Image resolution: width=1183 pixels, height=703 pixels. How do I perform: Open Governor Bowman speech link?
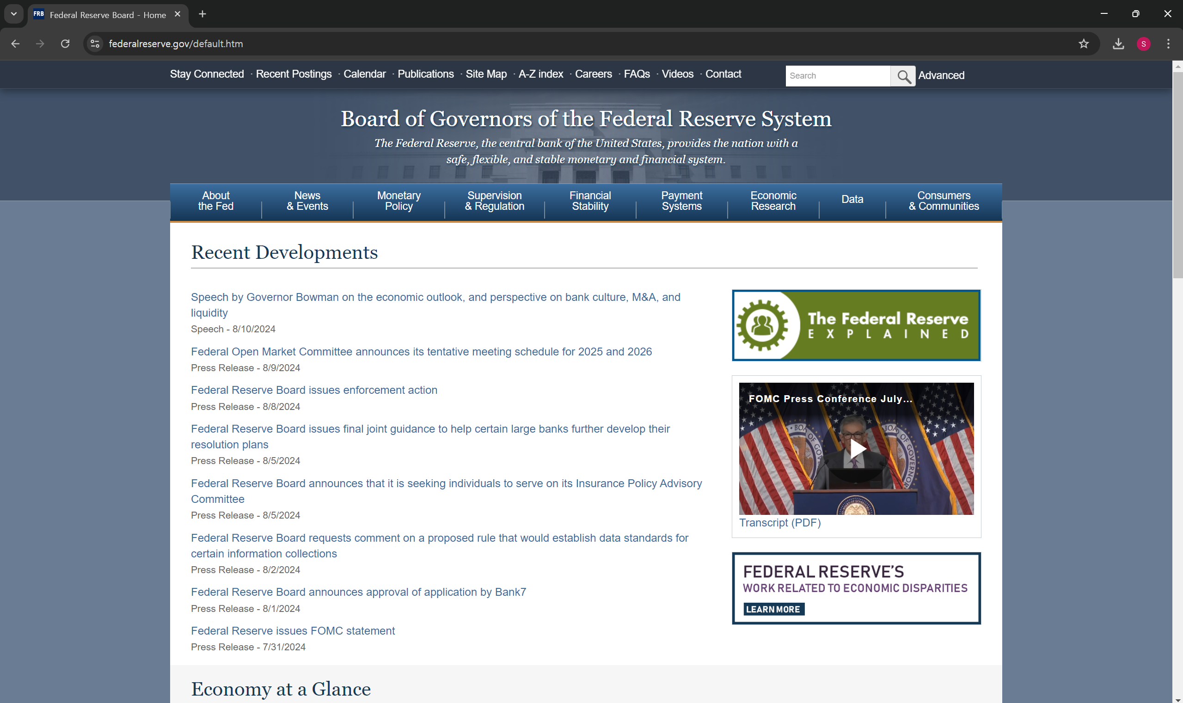tap(435, 305)
